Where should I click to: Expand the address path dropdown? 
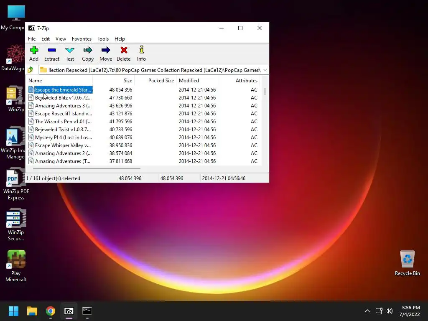click(x=265, y=70)
